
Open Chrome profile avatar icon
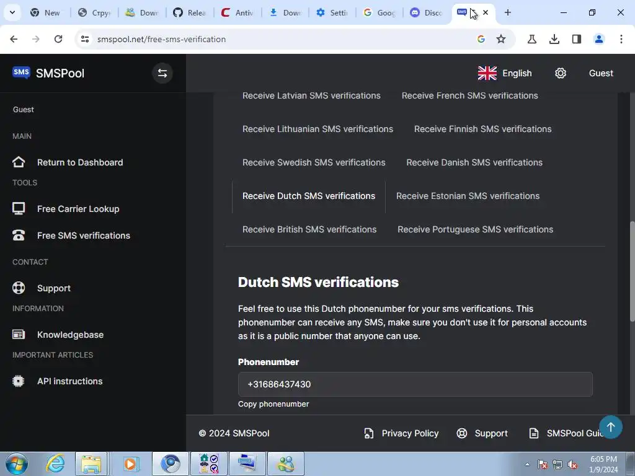(x=599, y=39)
